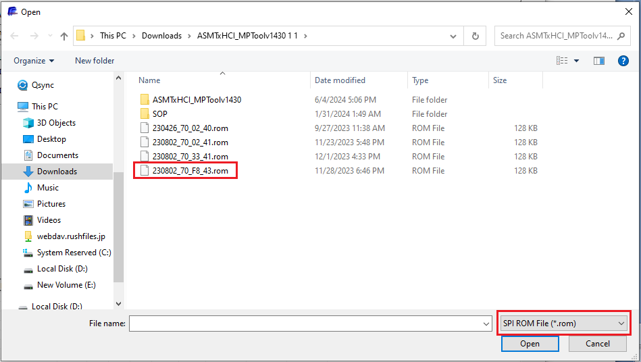This screenshot has width=641, height=362.
Task: Click the change view layout icon
Action: click(x=562, y=61)
